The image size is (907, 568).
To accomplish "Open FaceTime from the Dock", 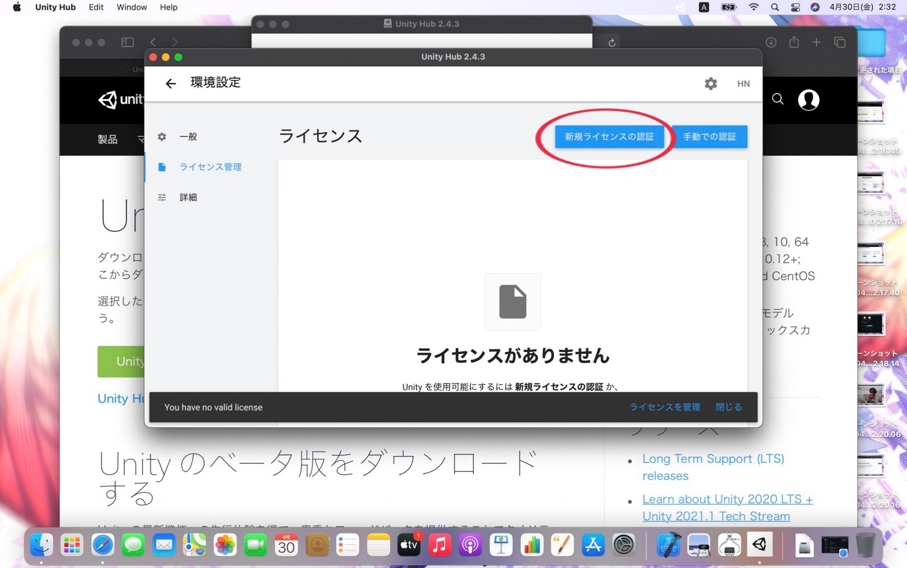I will pyautogui.click(x=256, y=545).
